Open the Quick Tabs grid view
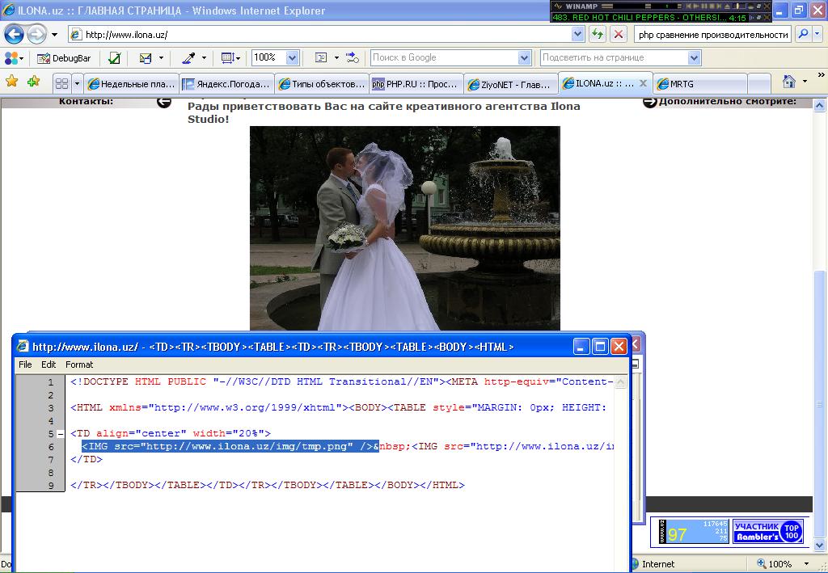 [61, 83]
